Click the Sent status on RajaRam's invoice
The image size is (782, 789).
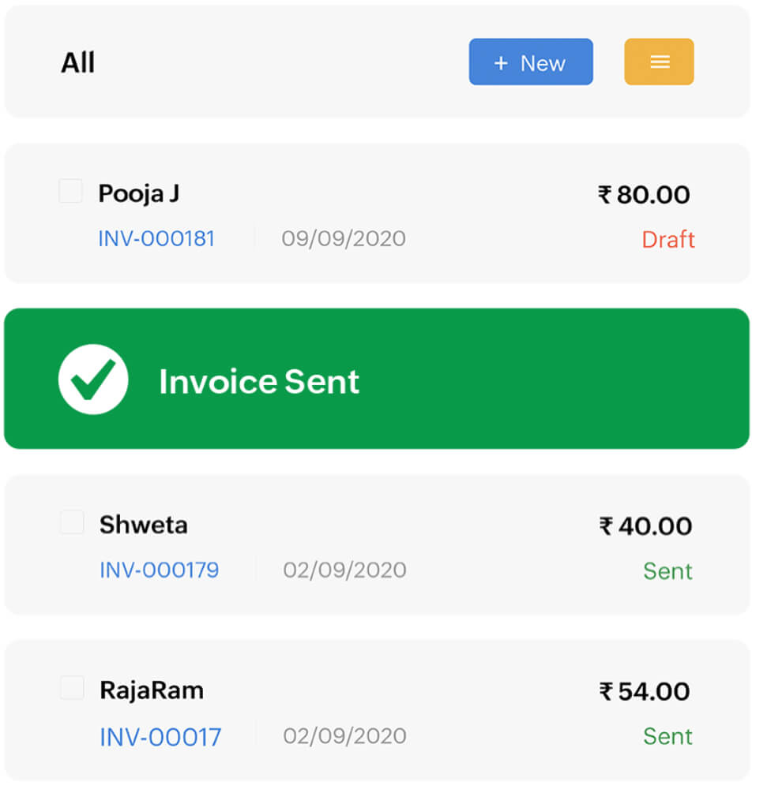(x=667, y=737)
